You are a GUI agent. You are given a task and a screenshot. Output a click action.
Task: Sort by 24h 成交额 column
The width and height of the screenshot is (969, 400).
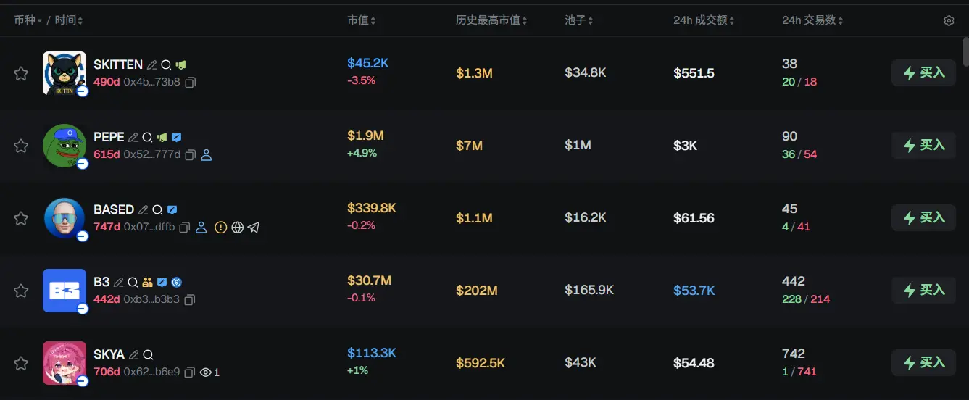(x=703, y=21)
